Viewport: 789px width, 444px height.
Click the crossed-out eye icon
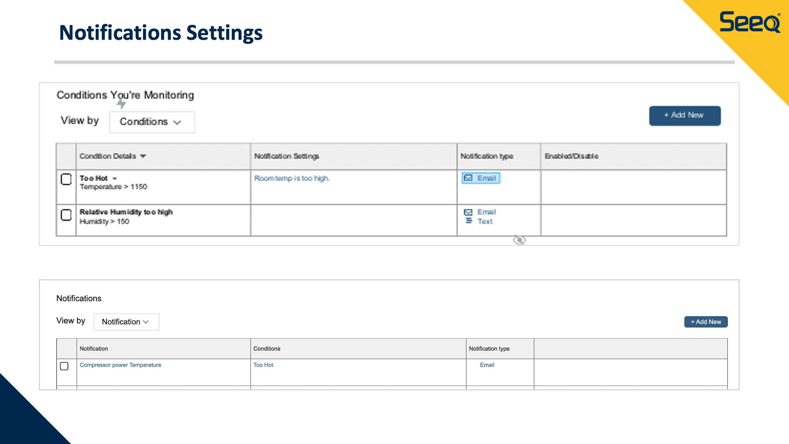519,240
